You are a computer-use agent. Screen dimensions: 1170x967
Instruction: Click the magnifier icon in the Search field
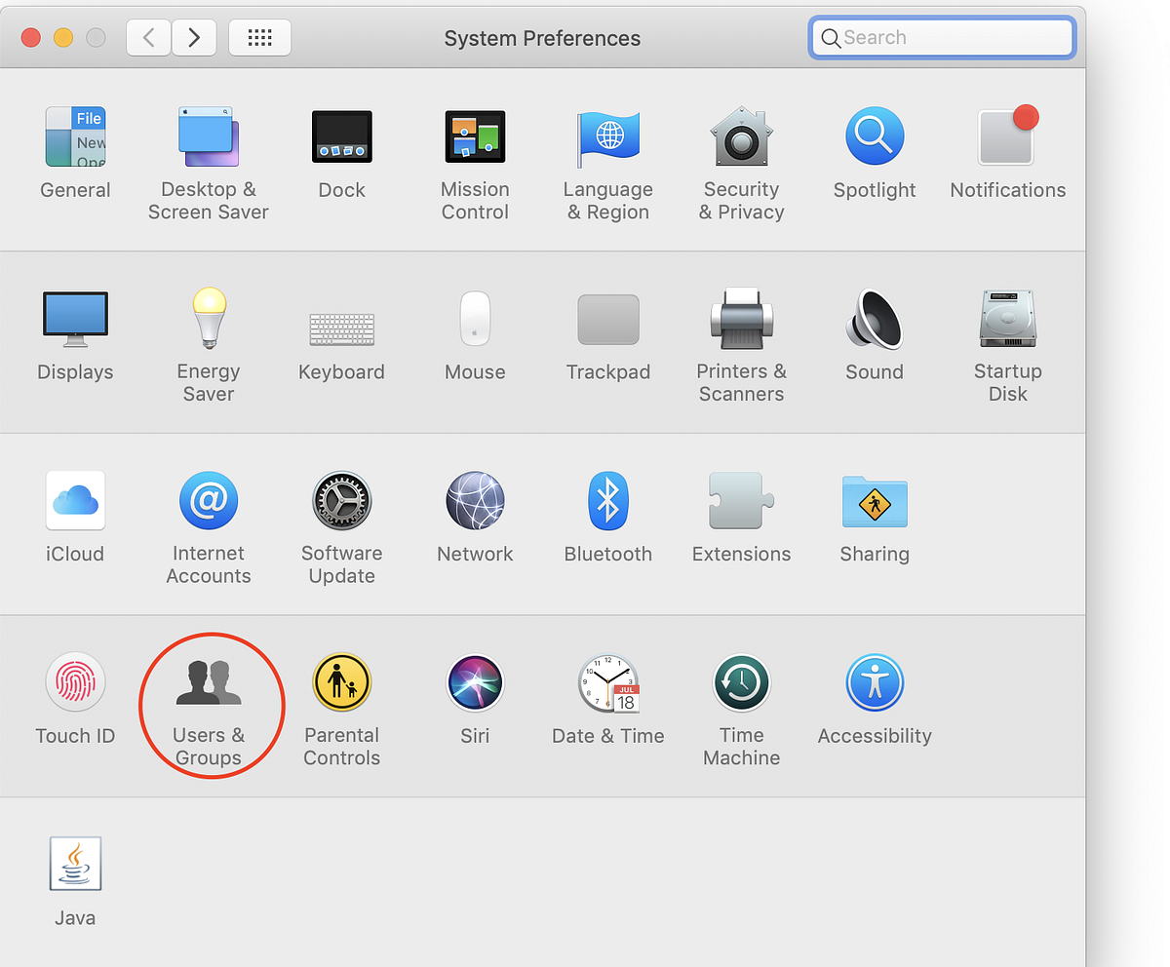[831, 39]
